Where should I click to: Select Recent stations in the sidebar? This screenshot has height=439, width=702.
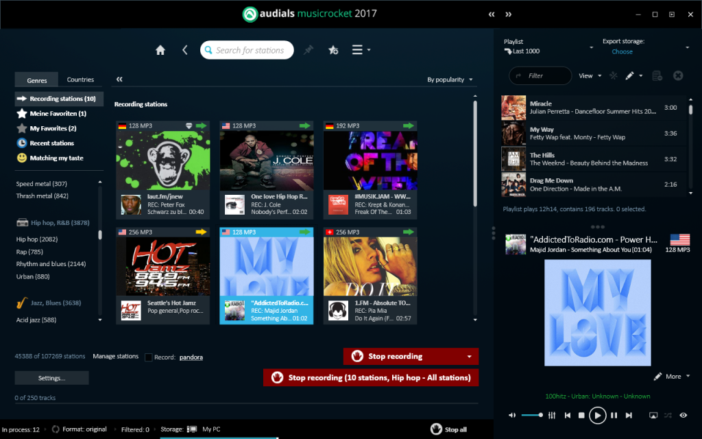[51, 143]
